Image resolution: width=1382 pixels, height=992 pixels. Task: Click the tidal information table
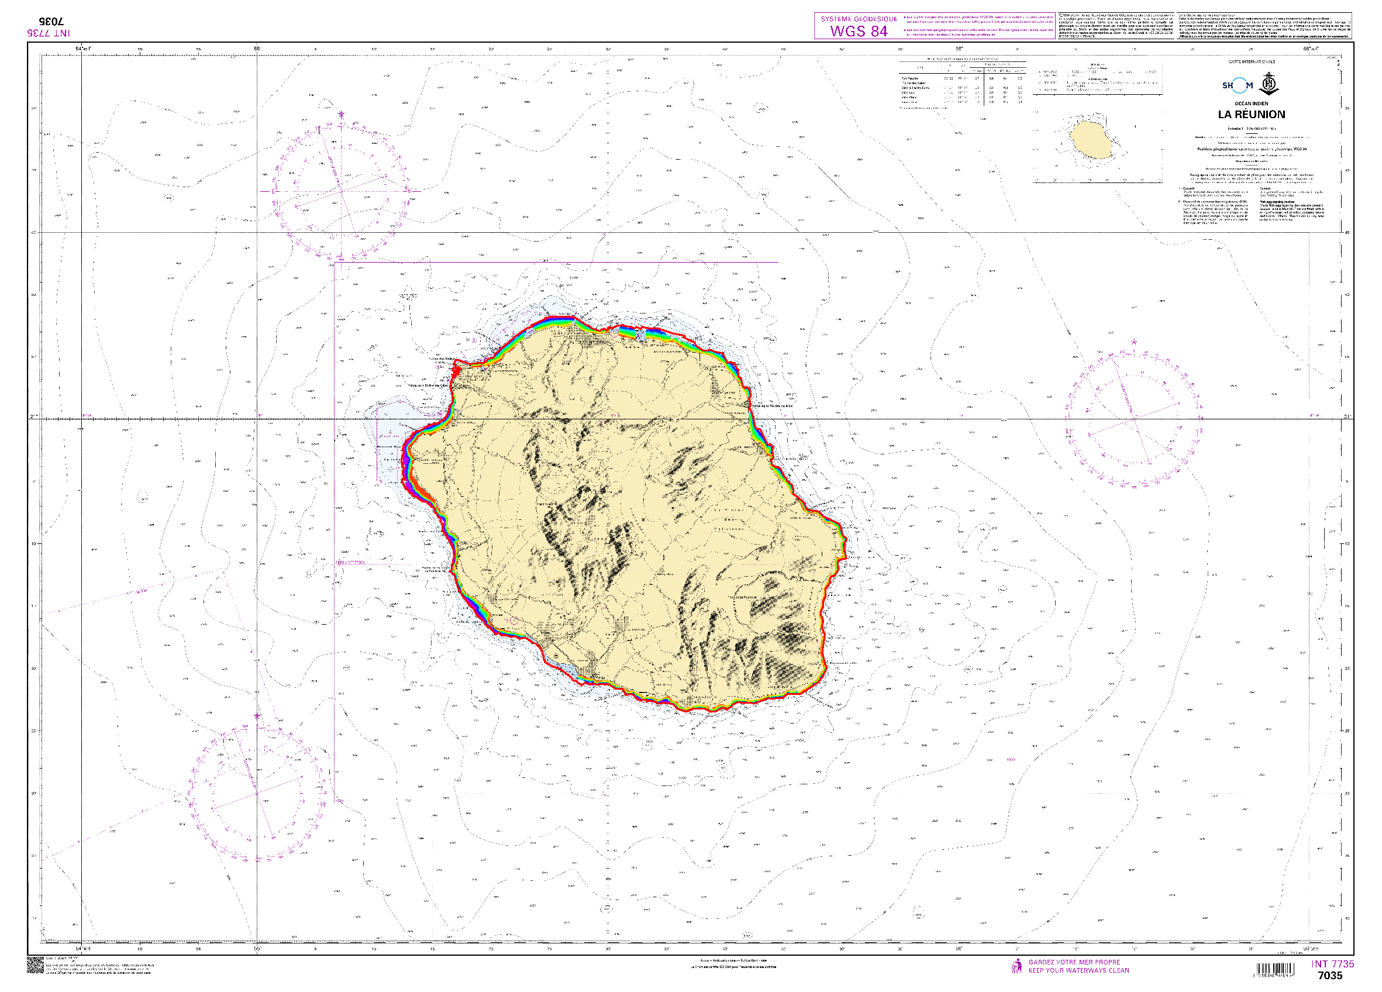click(962, 85)
